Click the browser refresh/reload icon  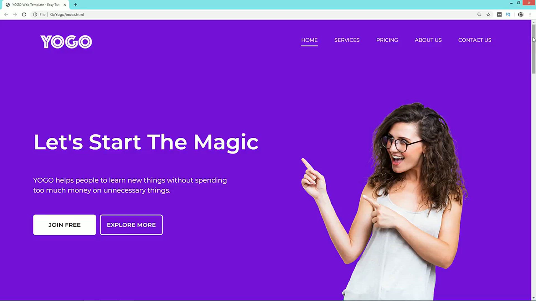tap(23, 14)
